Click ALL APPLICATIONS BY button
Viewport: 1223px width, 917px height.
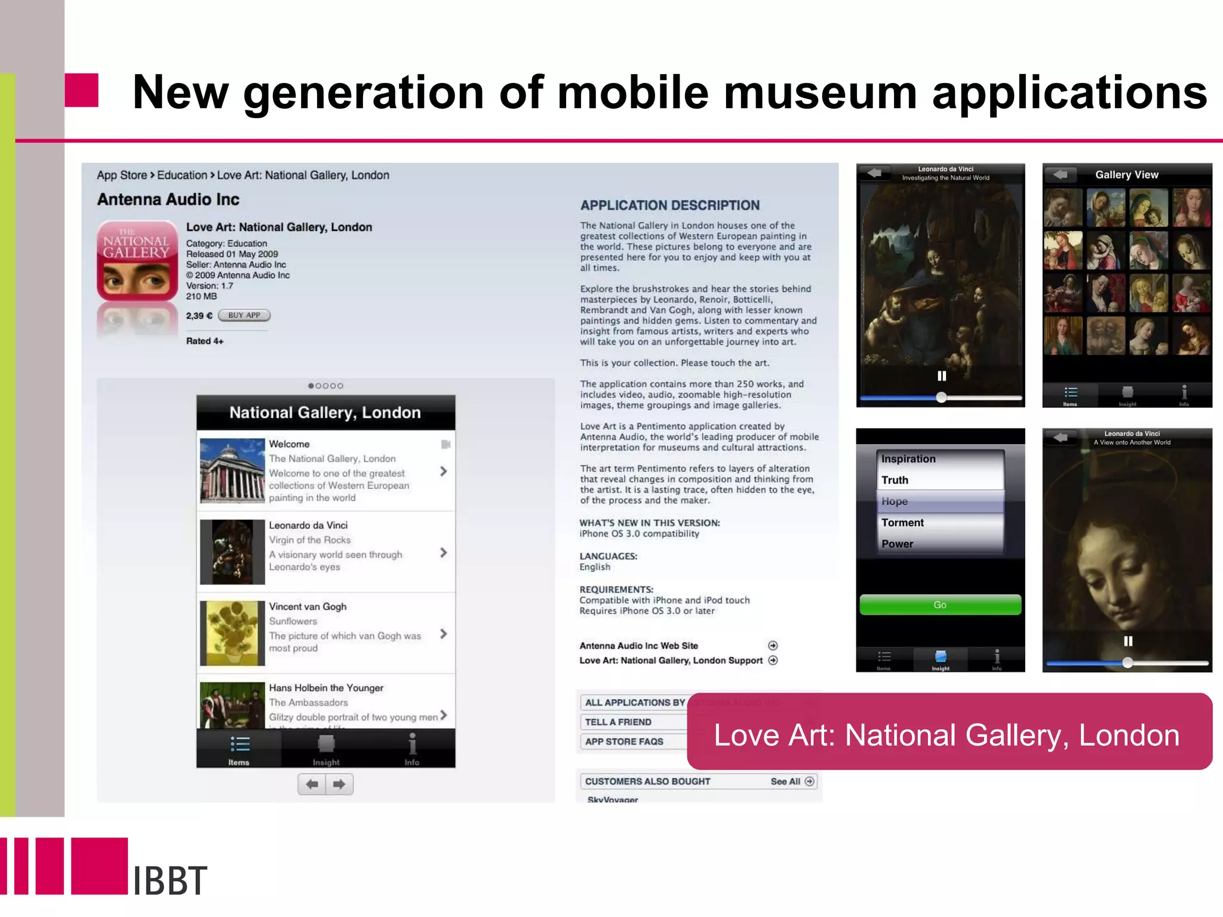pyautogui.click(x=634, y=703)
